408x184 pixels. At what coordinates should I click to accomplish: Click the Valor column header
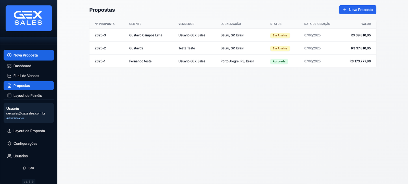click(x=366, y=24)
